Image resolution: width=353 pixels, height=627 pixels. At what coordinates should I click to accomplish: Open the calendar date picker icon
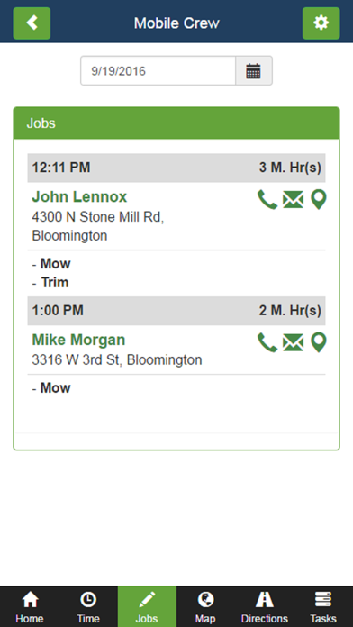[x=253, y=71]
